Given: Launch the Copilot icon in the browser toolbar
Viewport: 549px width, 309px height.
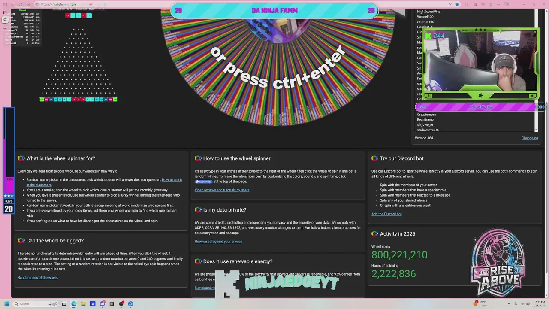Looking at the screenshot, I should tap(507, 4).
